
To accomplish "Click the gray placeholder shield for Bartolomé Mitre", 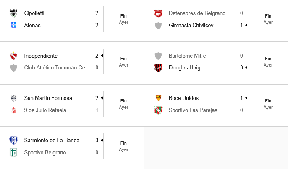I will (x=158, y=56).
